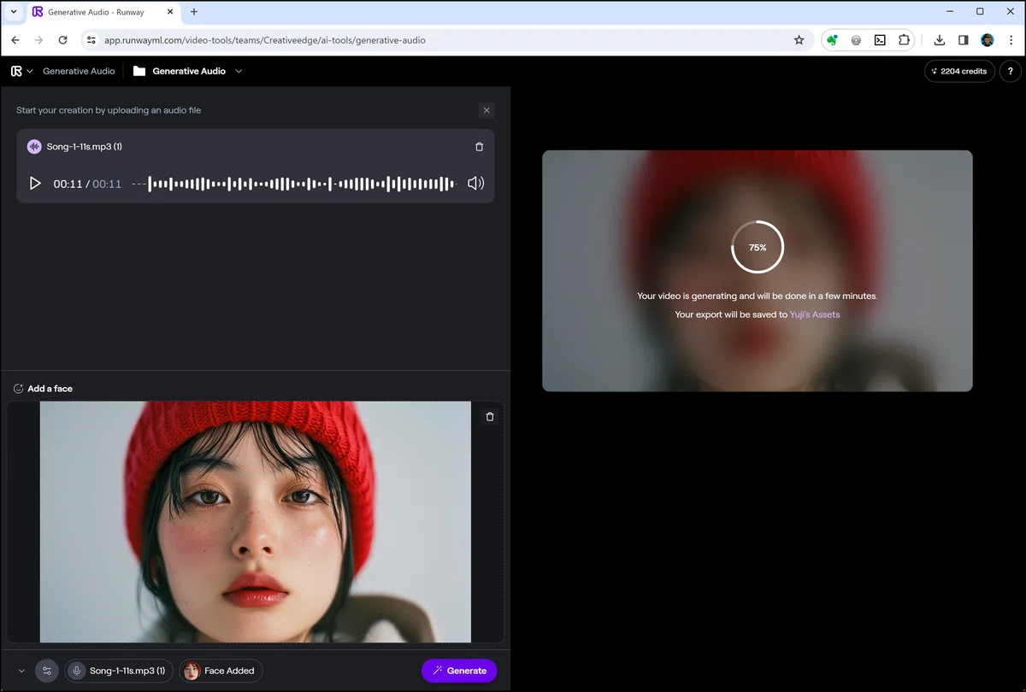The height and width of the screenshot is (692, 1026).
Task: Open the settings sliders icon in bottom bar
Action: 47,671
